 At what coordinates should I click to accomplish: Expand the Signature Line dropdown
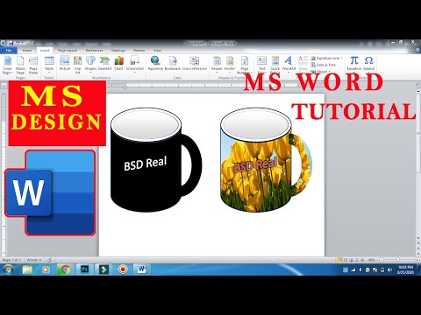[341, 58]
